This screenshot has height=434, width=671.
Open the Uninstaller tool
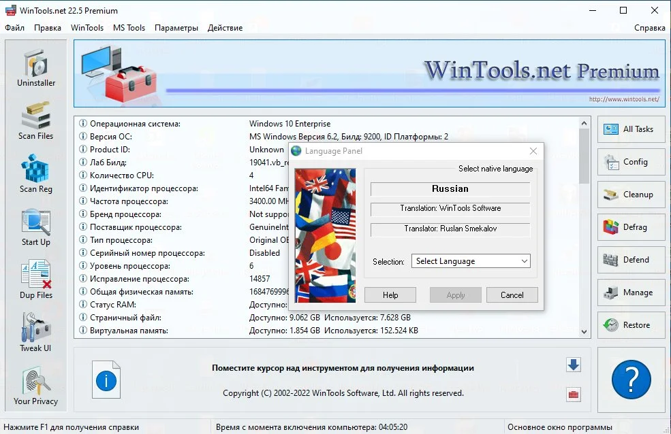pos(36,67)
